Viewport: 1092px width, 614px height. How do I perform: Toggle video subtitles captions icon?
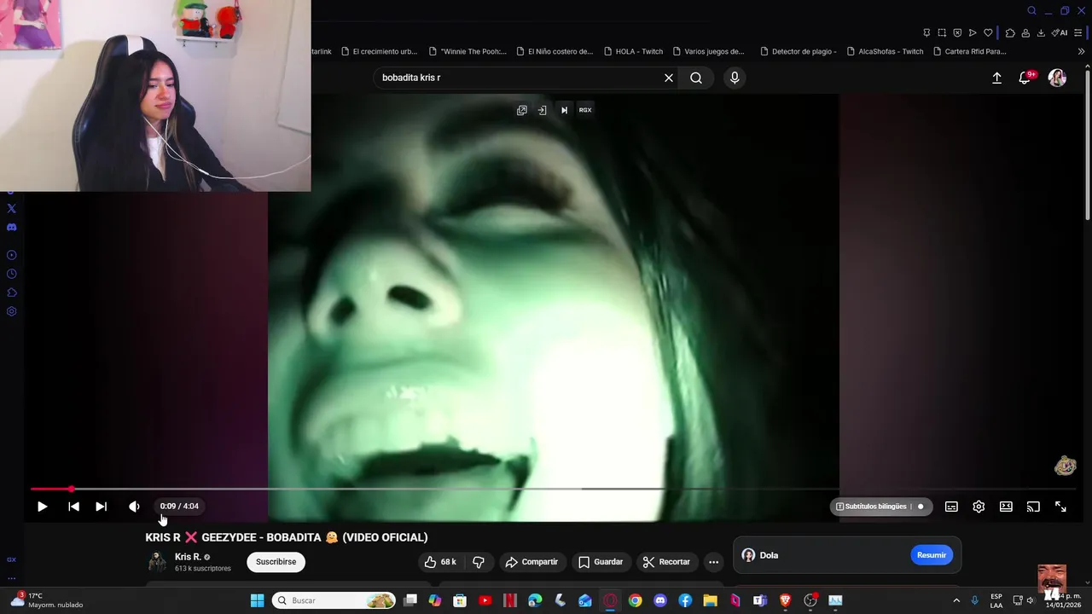pyautogui.click(x=951, y=507)
